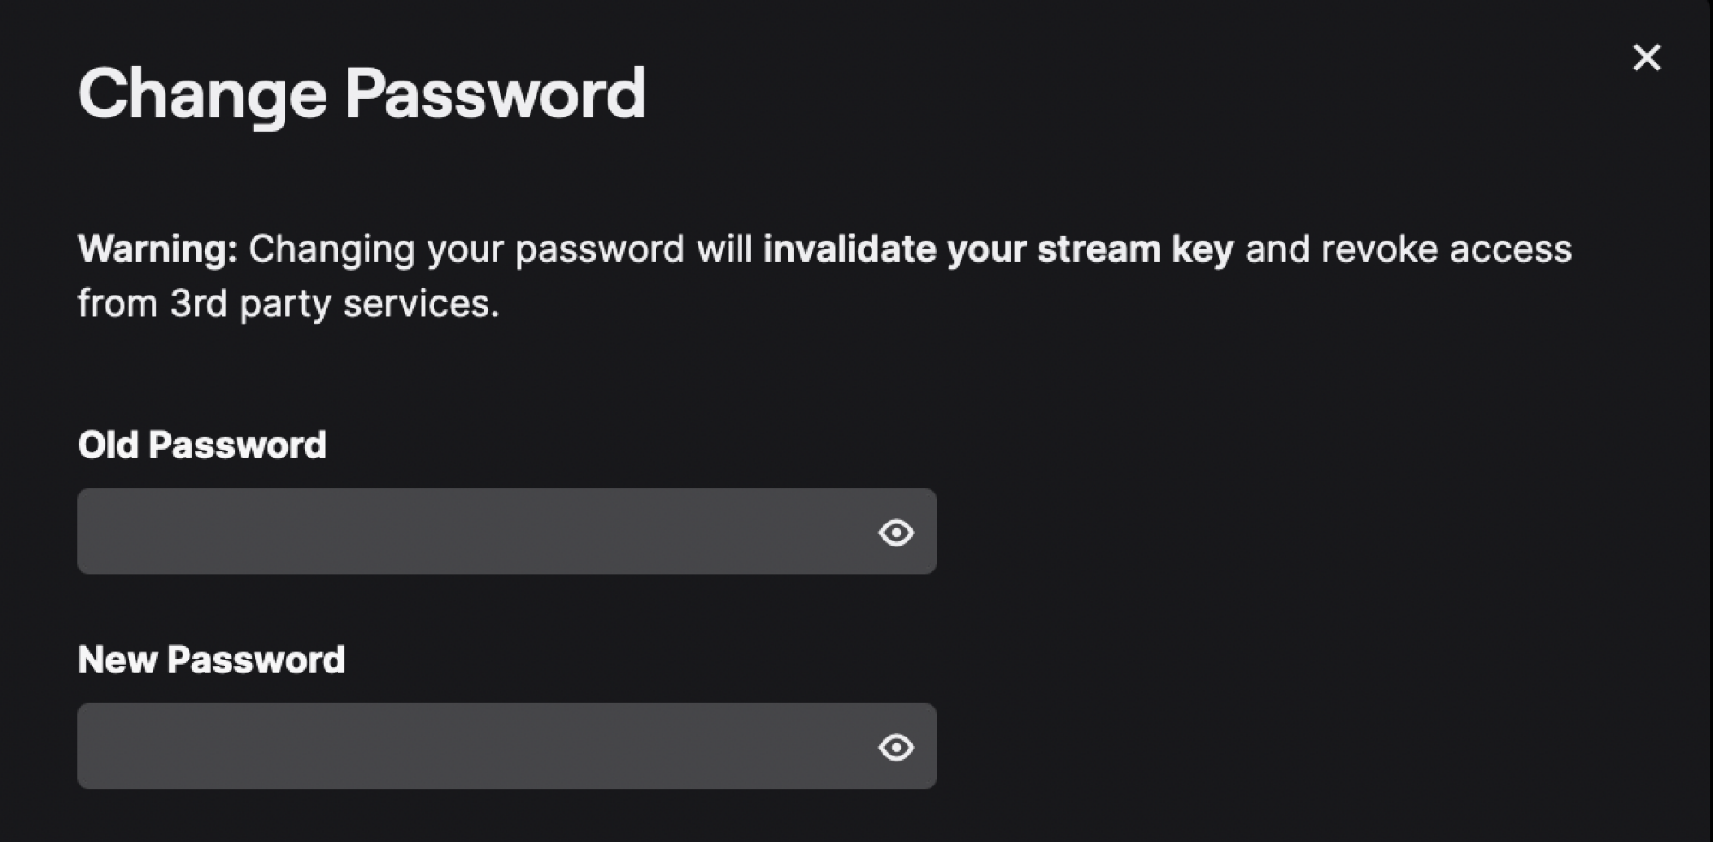Click the revoke access warning text

pos(1446,249)
